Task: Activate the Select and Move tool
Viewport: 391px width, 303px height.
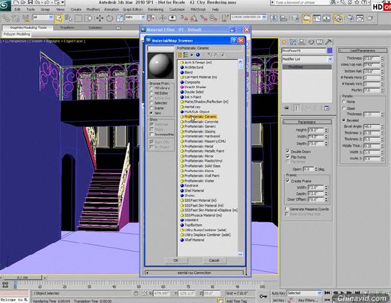Action: click(100, 18)
